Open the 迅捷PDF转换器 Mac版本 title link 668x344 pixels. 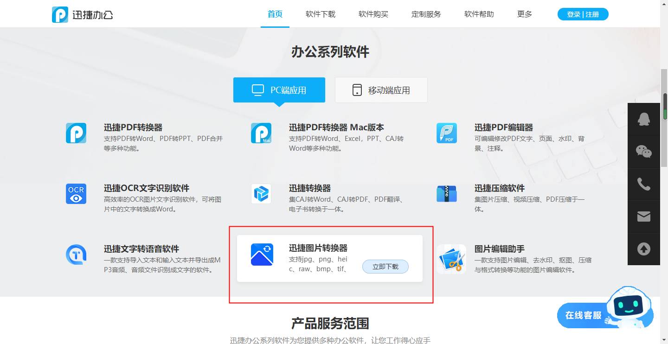click(x=336, y=127)
